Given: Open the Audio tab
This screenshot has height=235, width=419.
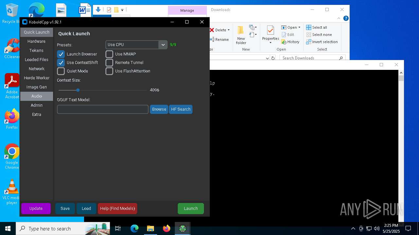Looking at the screenshot, I should 37,96.
